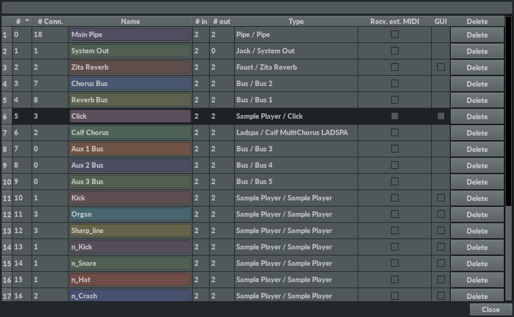
Task: Click the sort arrow in # column header
Action: (x=27, y=20)
